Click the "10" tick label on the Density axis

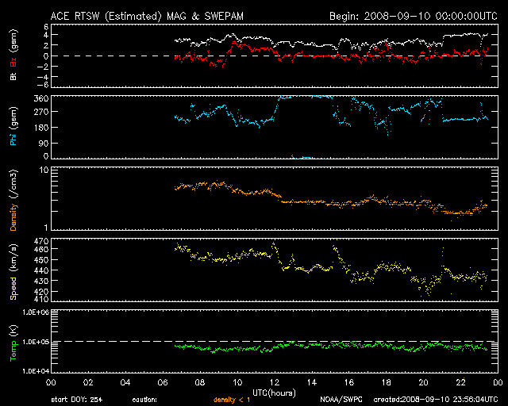click(44, 170)
